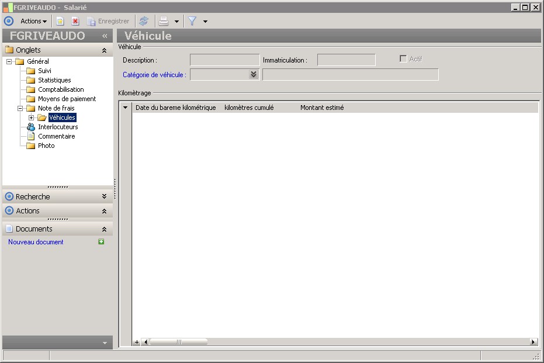The height and width of the screenshot is (363, 544).
Task: Toggle the Actif checkbox
Action: tap(403, 58)
